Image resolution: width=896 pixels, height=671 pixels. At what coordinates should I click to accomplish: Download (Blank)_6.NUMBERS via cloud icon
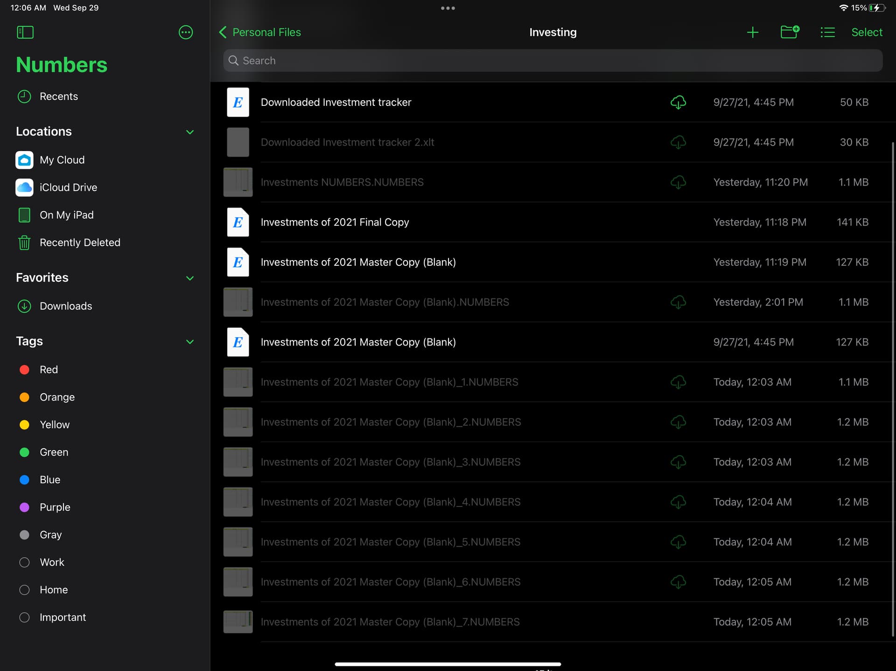(678, 582)
